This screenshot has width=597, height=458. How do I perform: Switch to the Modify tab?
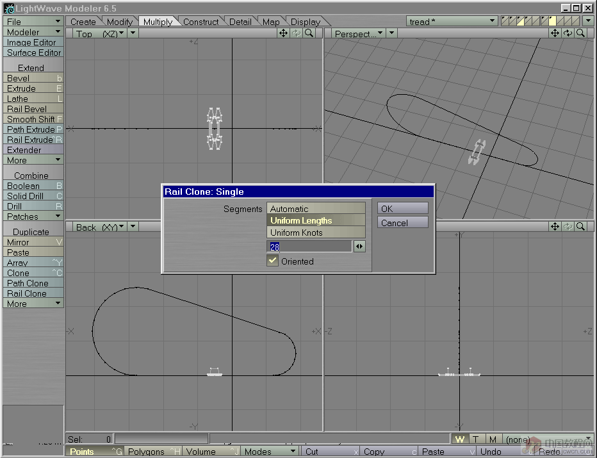pyautogui.click(x=120, y=22)
